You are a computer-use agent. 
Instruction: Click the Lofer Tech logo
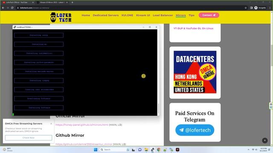tap(61, 17)
